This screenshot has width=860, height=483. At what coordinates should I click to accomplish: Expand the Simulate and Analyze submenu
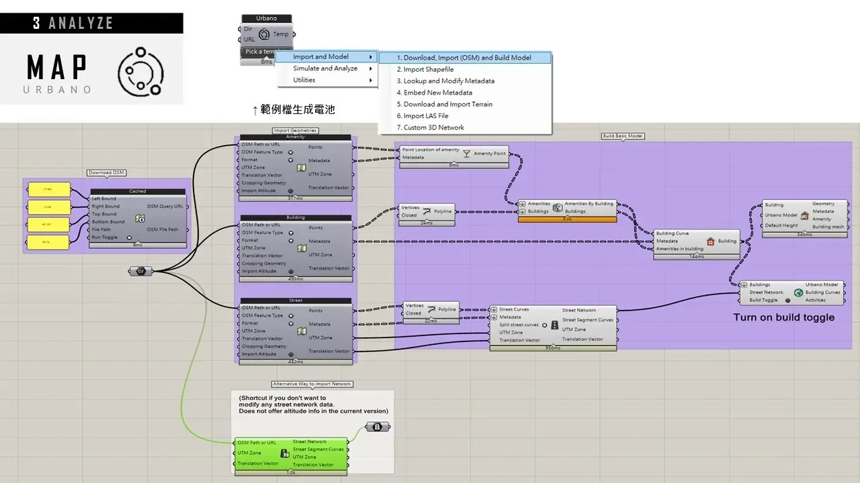[x=327, y=68]
